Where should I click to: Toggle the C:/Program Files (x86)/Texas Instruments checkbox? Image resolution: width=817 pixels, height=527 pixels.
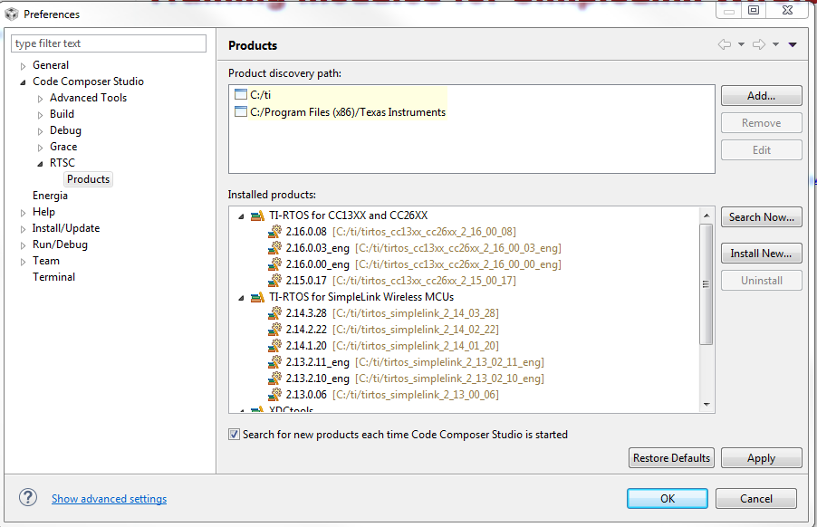pyautogui.click(x=240, y=112)
